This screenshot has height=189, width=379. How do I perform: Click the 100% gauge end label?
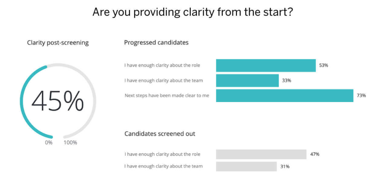tap(70, 143)
